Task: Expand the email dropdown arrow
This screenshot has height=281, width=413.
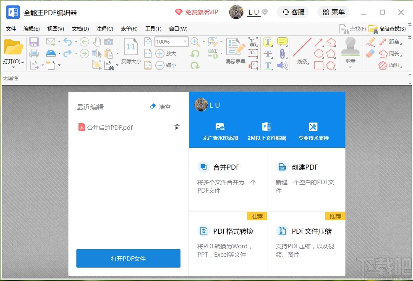Action: [x=59, y=41]
